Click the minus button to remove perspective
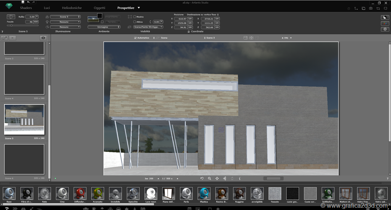 point(12,38)
